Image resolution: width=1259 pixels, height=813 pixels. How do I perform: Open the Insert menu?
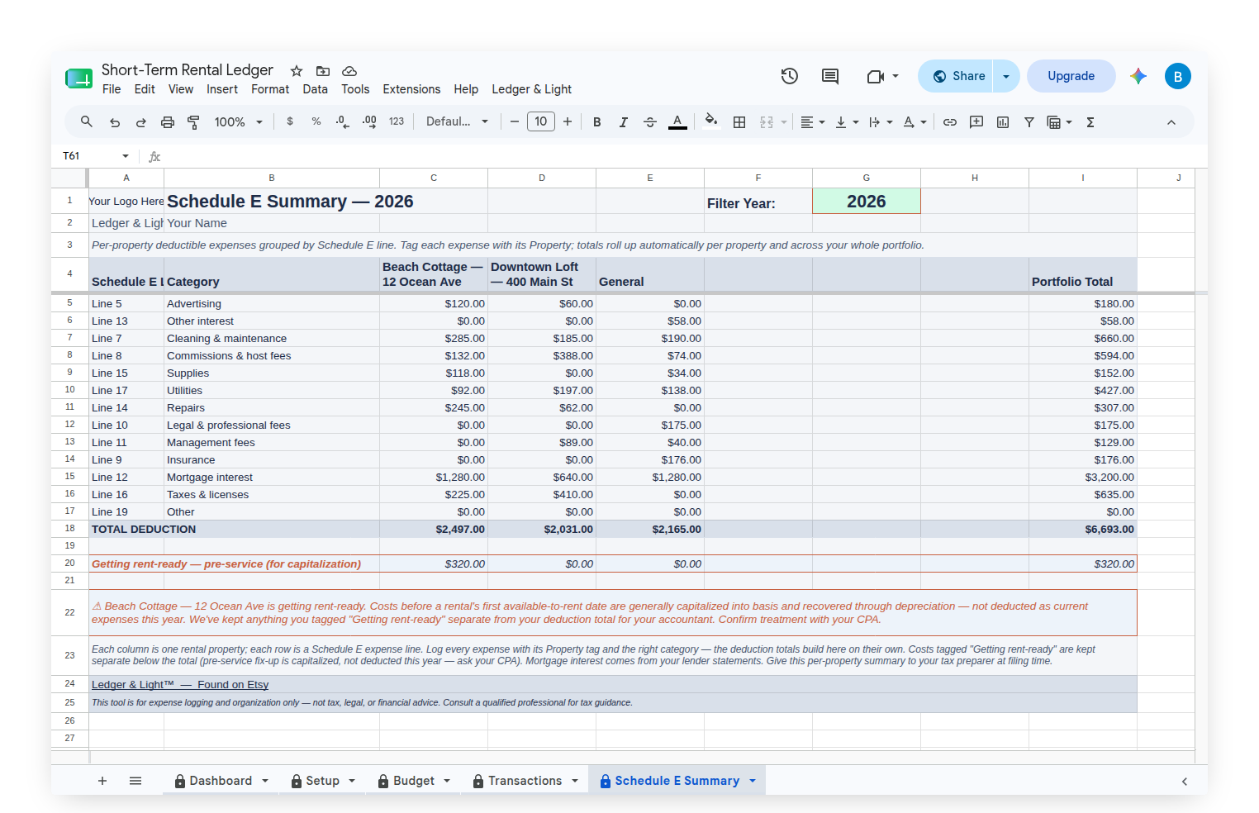222,89
